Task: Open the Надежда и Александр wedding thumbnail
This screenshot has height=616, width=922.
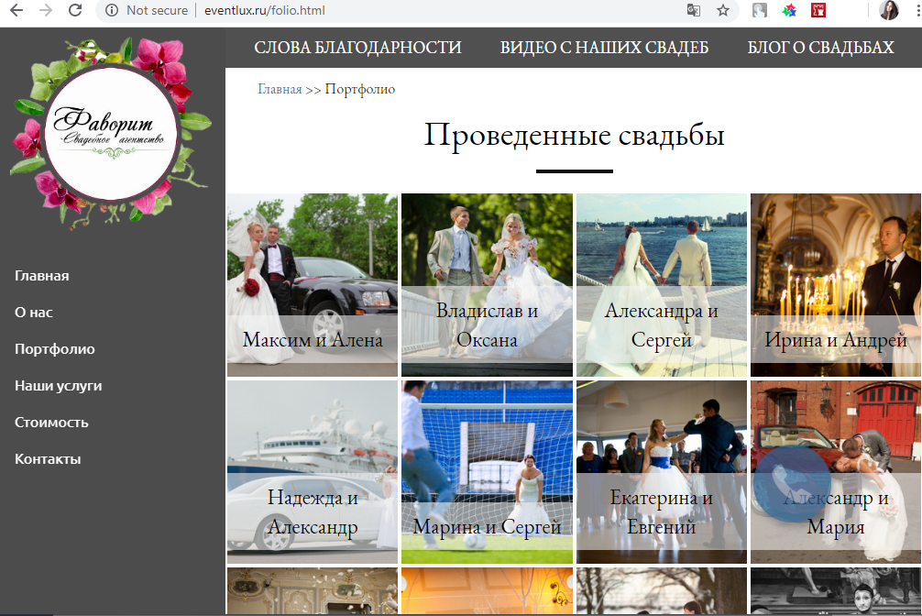Action: tap(313, 472)
